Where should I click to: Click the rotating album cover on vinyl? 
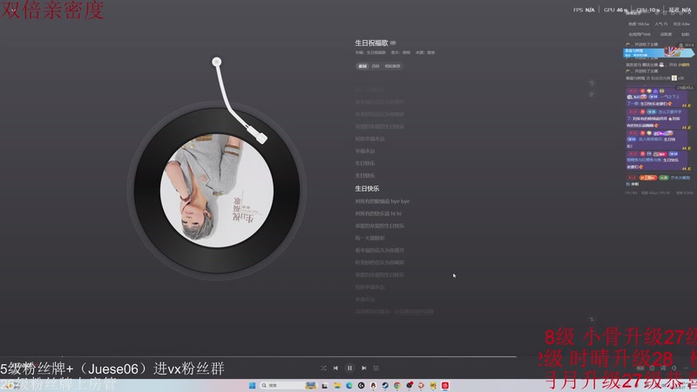coord(217,191)
